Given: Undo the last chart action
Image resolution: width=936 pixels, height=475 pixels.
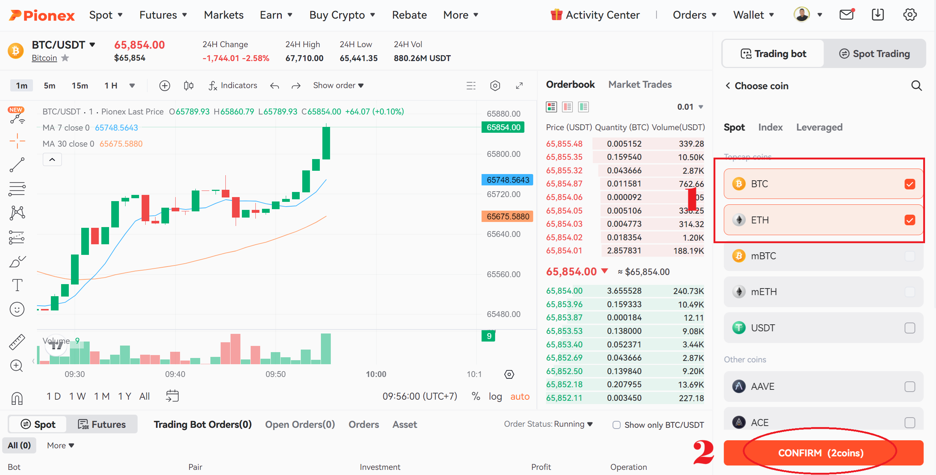Looking at the screenshot, I should point(274,86).
